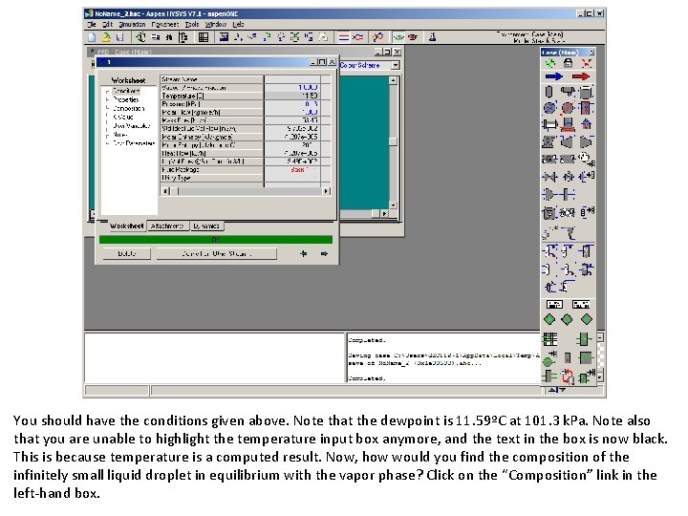Image resolution: width=688 pixels, height=516 pixels.
Task: Open the Edit menu
Action: click(x=107, y=25)
